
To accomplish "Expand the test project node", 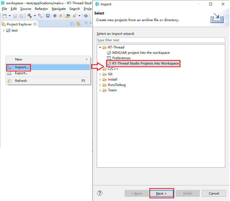I will coord(4,31).
